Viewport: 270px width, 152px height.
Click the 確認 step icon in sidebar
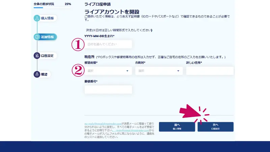point(37,74)
